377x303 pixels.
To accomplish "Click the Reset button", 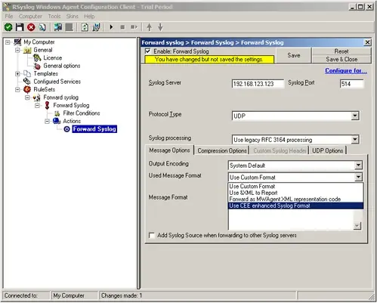I will pos(341,51).
